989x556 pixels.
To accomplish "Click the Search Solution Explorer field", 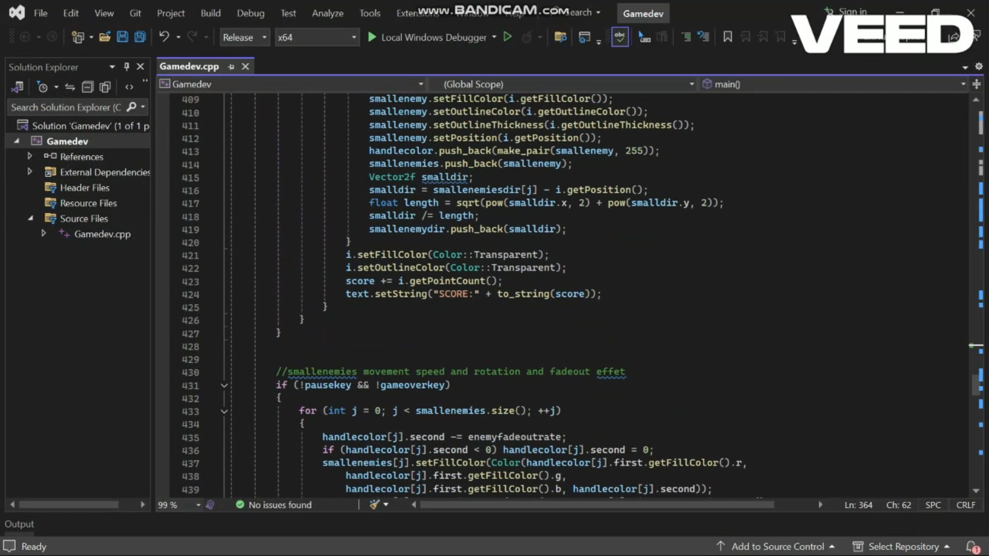I will coord(67,107).
